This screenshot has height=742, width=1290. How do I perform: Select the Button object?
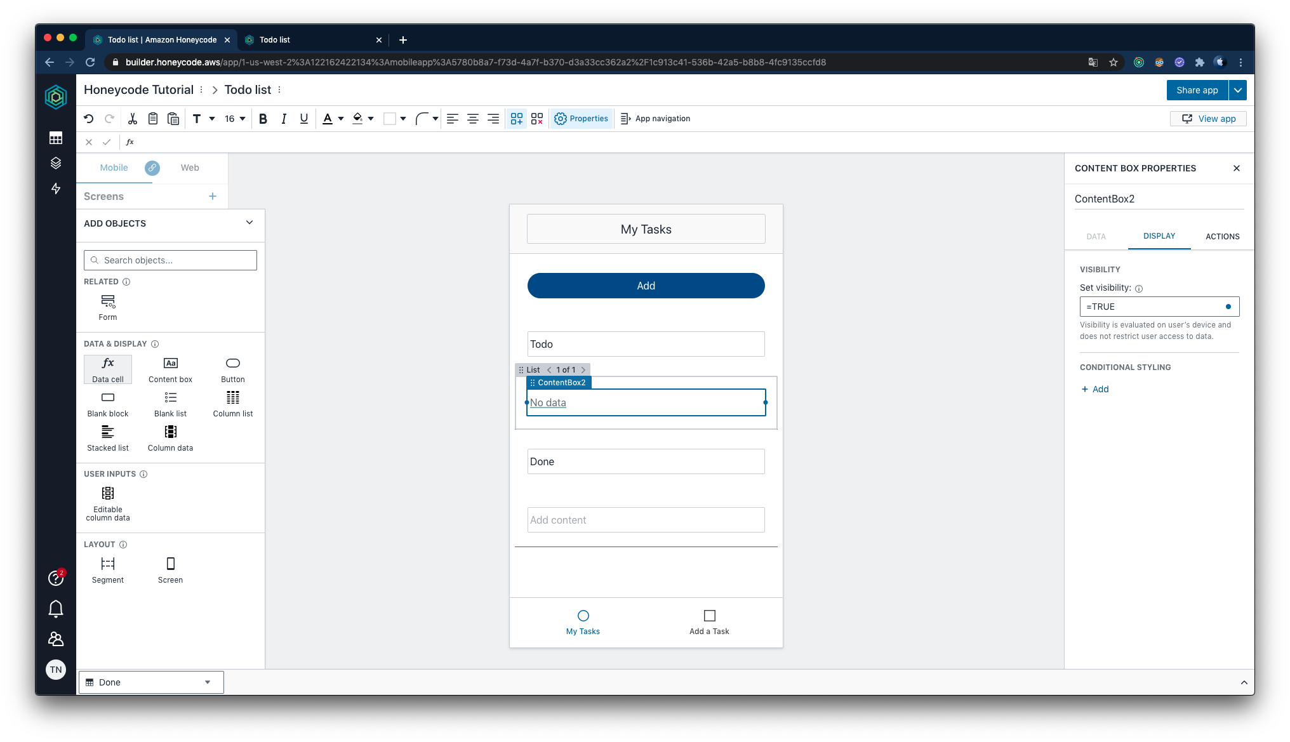pos(233,369)
